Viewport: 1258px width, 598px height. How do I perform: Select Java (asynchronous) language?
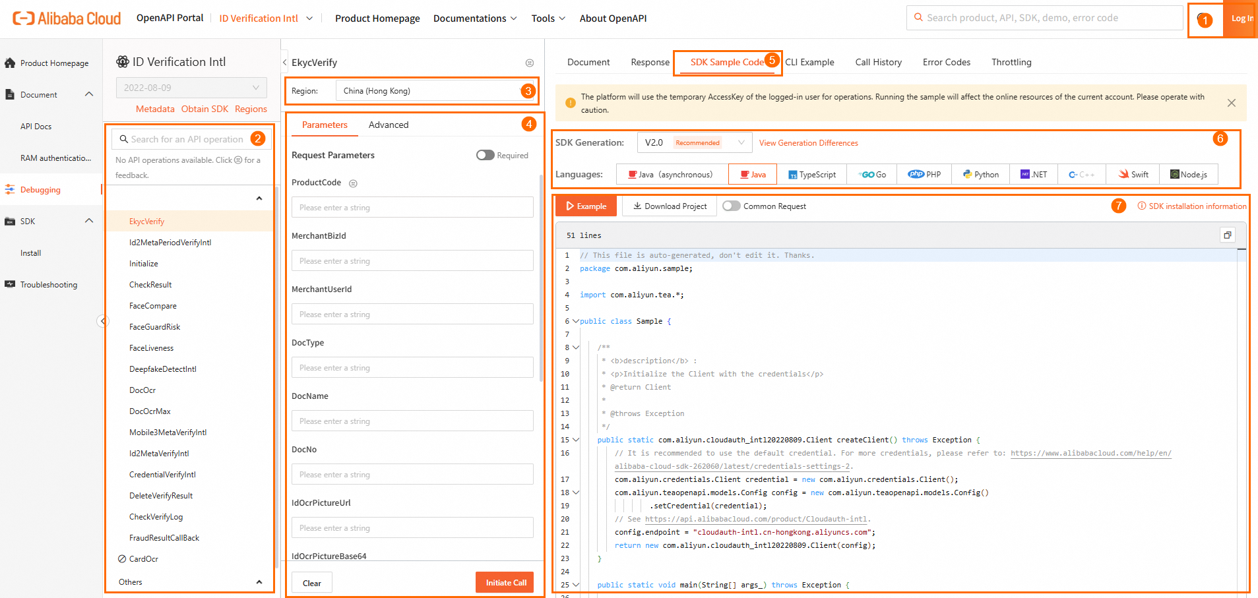click(671, 175)
